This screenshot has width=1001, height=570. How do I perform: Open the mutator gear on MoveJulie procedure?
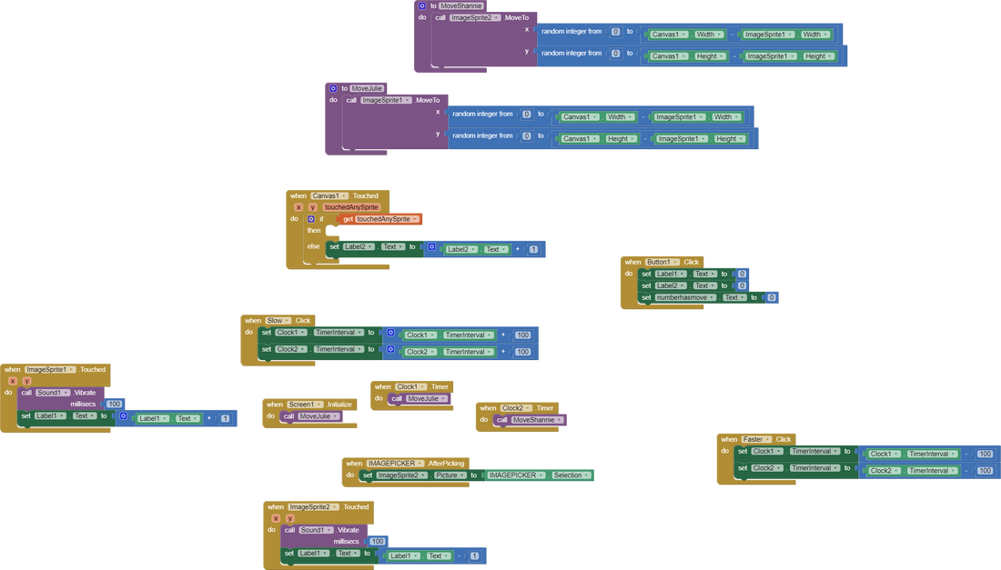pyautogui.click(x=333, y=88)
